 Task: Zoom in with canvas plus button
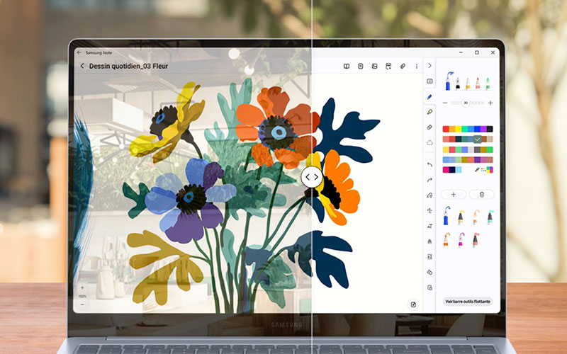point(82,288)
